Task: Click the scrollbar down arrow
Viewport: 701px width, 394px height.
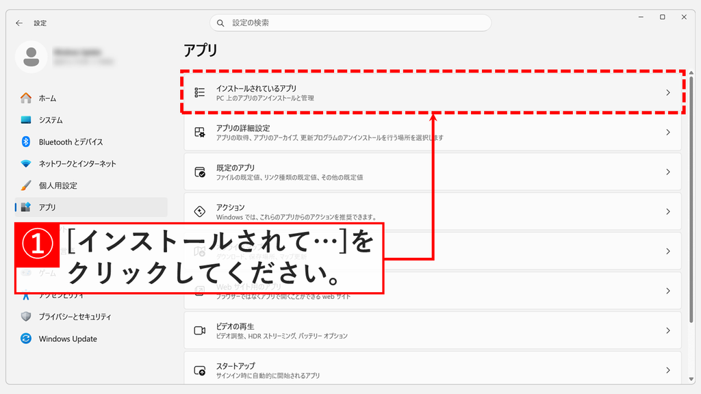Action: click(691, 379)
